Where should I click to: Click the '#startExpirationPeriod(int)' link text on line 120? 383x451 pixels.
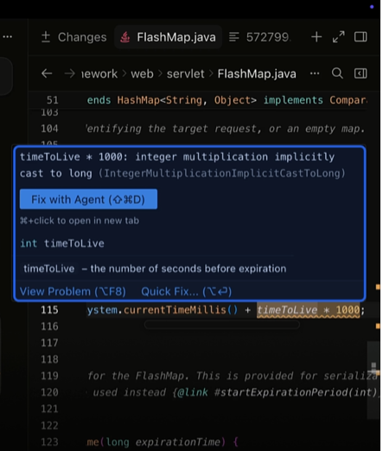pyautogui.click(x=296, y=392)
